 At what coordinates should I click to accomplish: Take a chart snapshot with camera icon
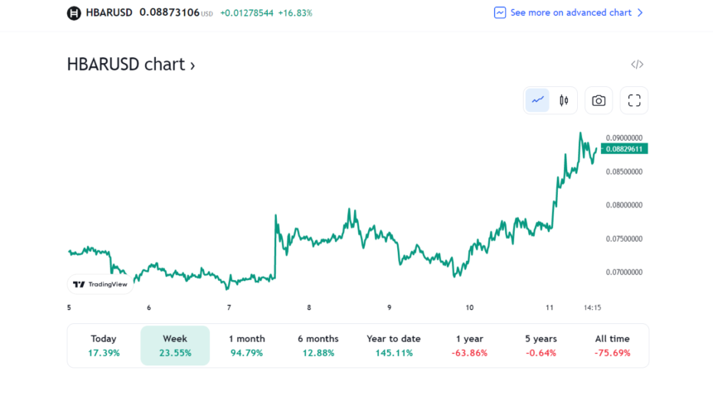[599, 100]
